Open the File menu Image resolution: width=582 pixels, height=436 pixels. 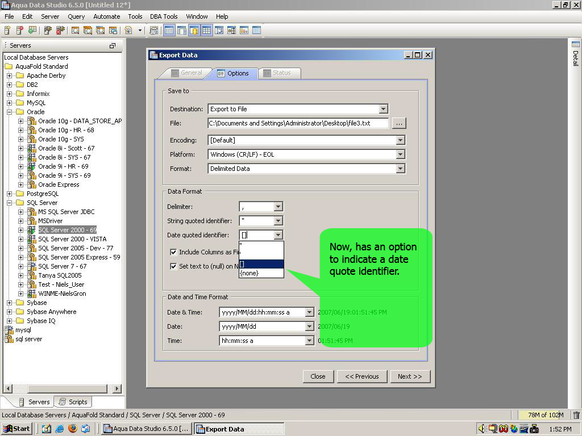[9, 16]
